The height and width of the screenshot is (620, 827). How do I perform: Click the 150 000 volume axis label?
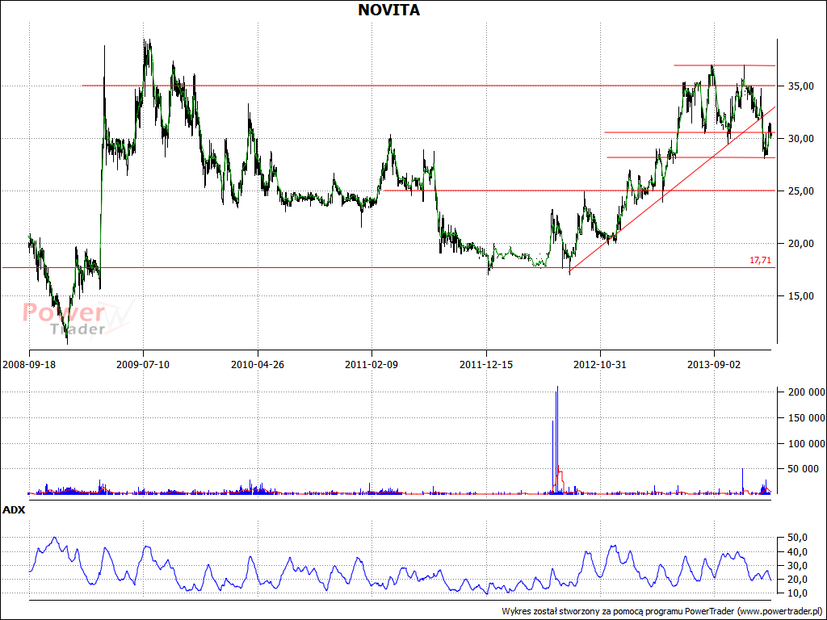(807, 418)
